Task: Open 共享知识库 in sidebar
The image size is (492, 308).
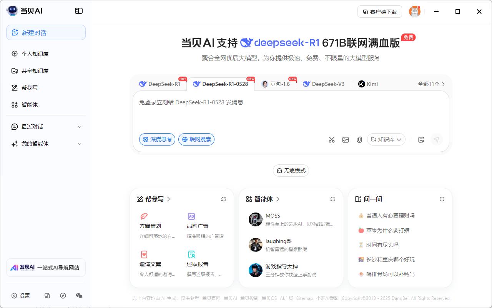Action: [46, 71]
